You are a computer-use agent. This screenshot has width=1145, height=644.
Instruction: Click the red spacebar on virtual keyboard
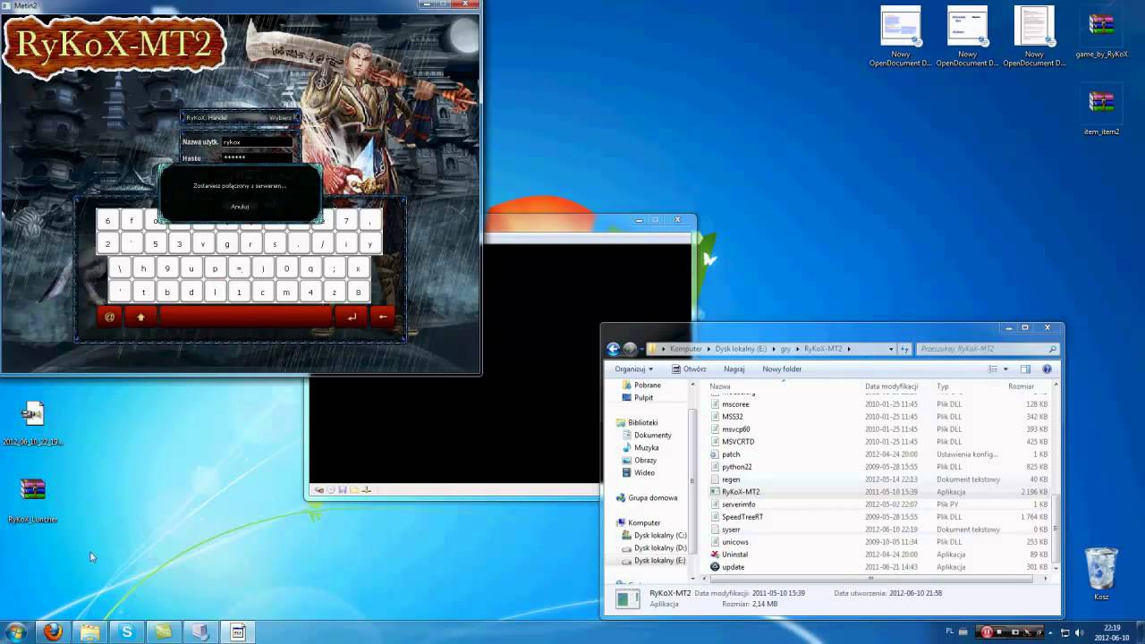[245, 317]
